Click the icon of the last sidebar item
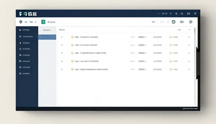This screenshot has height=124, width=216. pyautogui.click(x=20, y=73)
